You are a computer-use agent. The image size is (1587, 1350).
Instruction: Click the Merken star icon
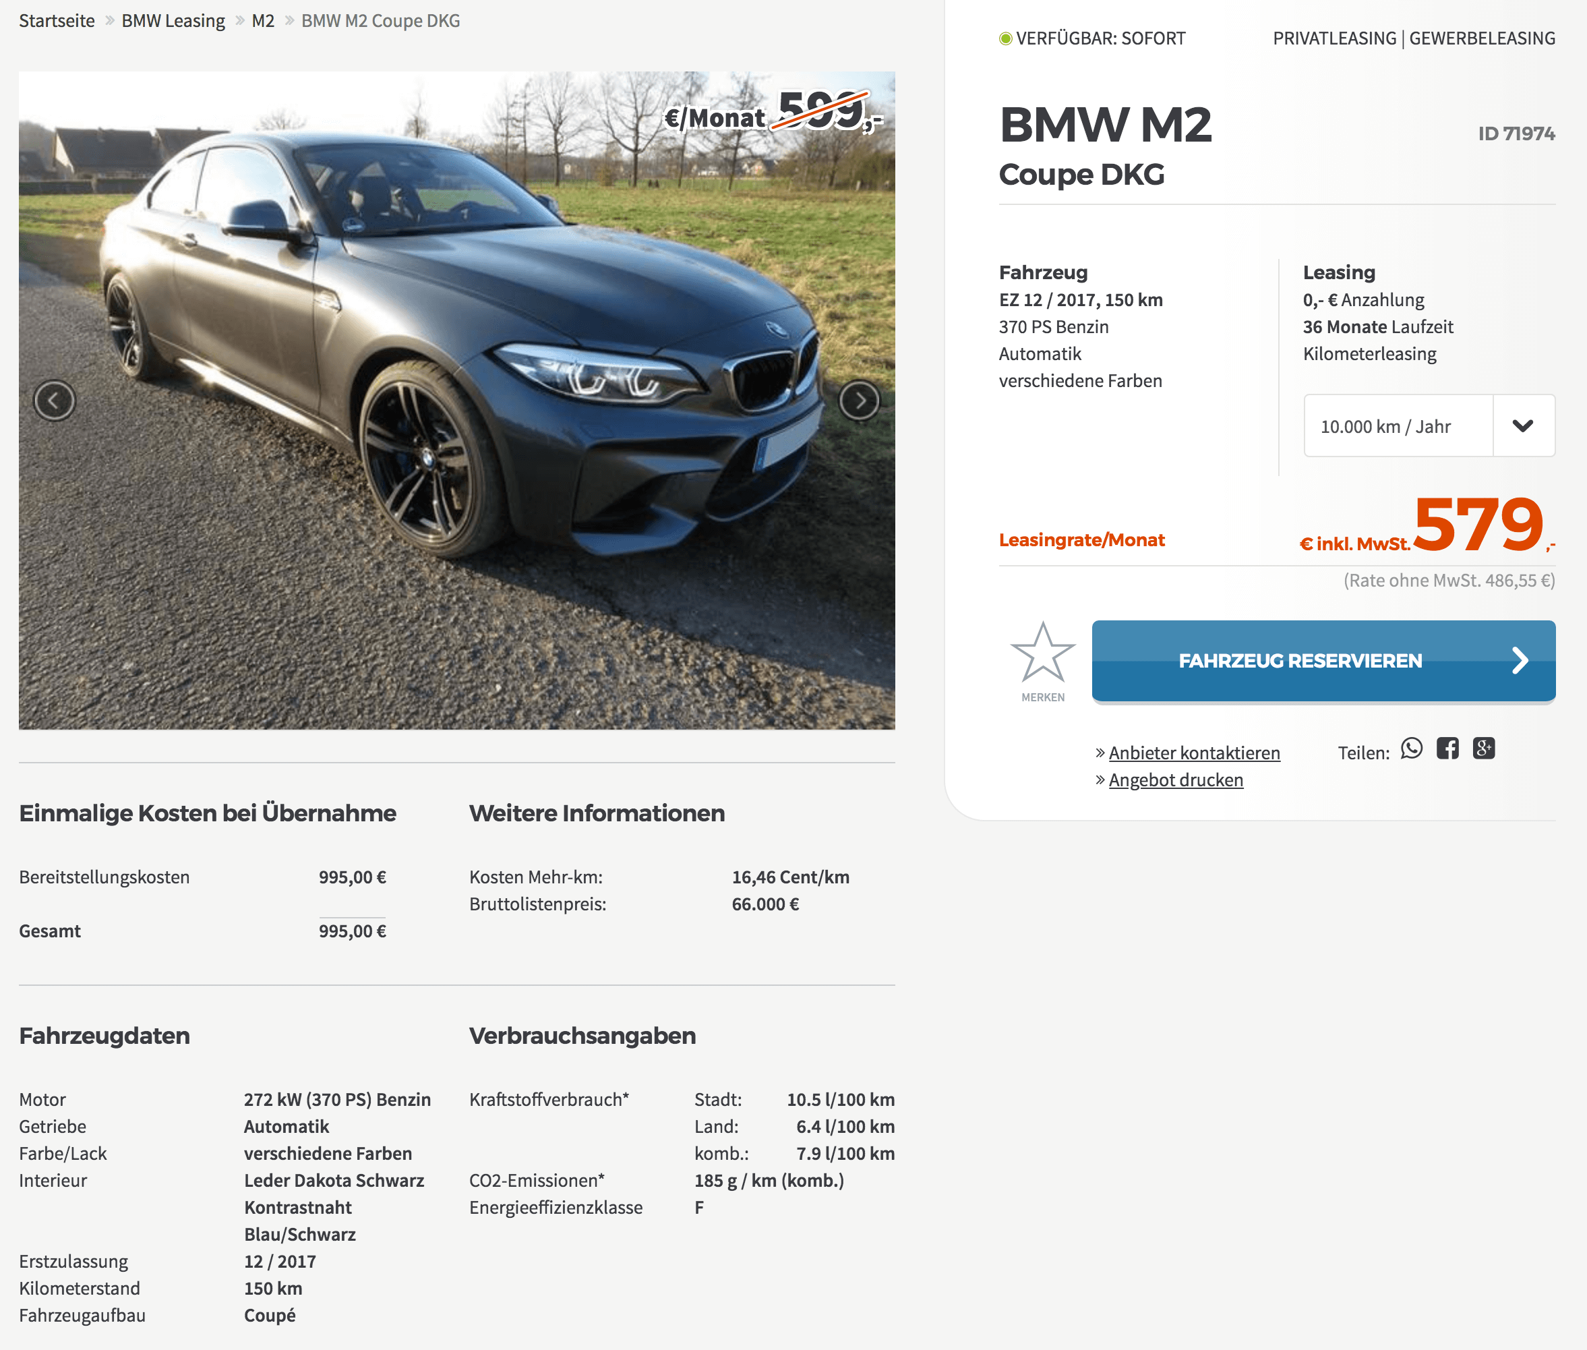(1043, 653)
